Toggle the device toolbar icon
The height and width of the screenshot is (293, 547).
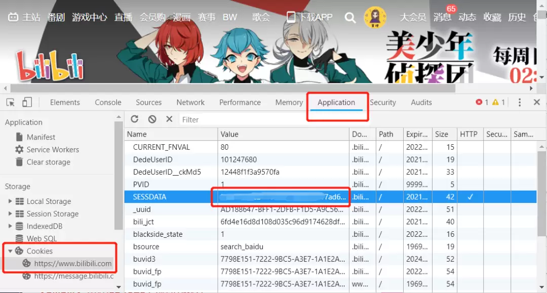27,102
